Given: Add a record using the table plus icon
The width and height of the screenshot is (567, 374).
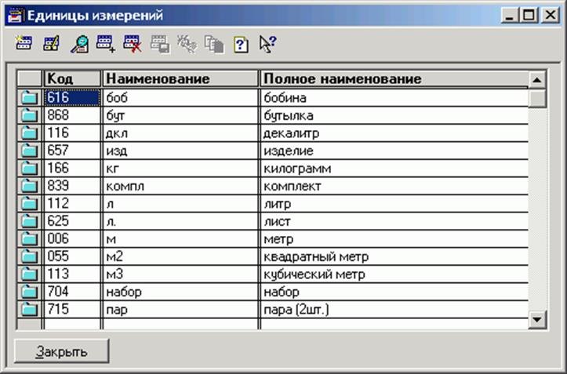Looking at the screenshot, I should coord(106,44).
